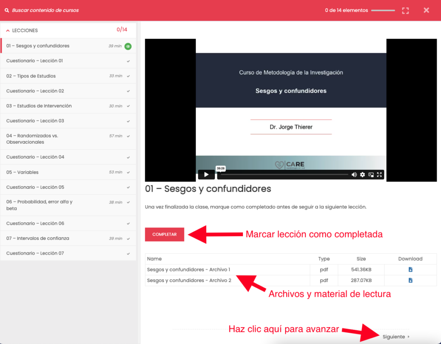Mute the video volume speaker icon

pyautogui.click(x=354, y=175)
